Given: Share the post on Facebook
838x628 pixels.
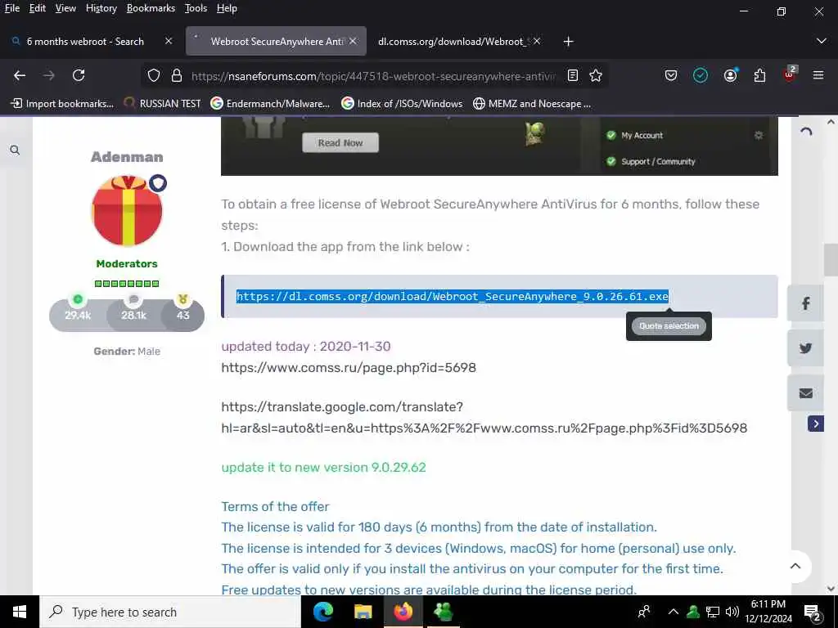Looking at the screenshot, I should [805, 303].
